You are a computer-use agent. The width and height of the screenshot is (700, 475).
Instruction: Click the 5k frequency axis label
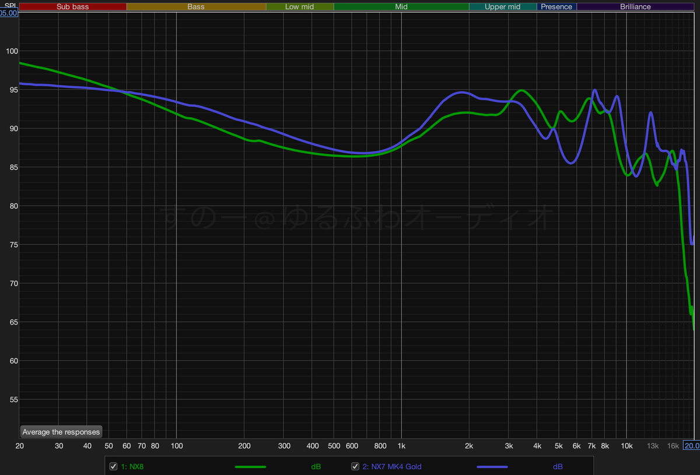click(559, 446)
